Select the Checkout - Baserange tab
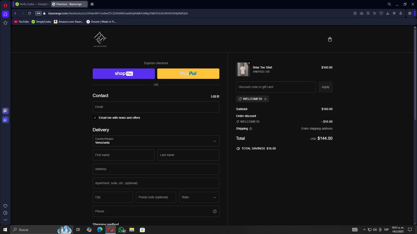417x234 pixels. tap(69, 4)
